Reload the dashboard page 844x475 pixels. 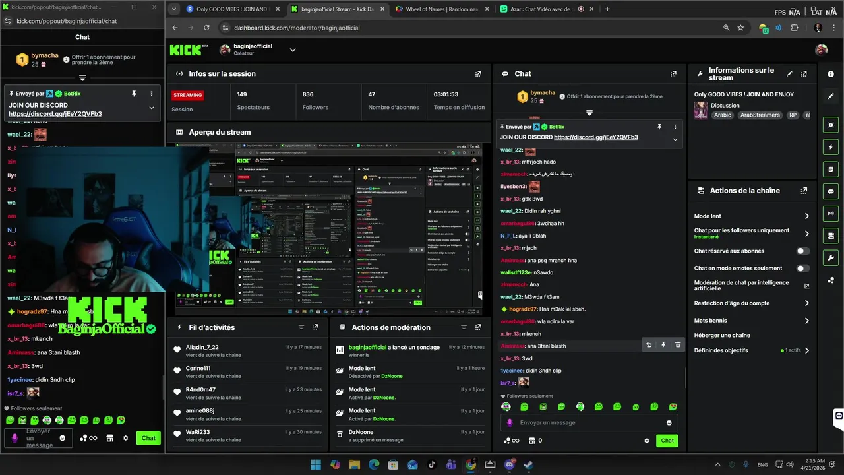click(x=206, y=28)
